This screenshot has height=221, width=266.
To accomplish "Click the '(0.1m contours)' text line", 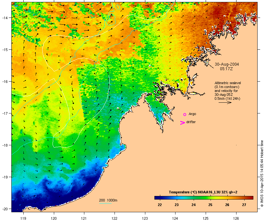I will click(227, 87).
